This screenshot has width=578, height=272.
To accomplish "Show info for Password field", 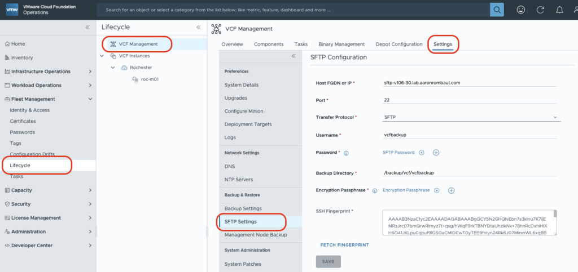I will click(x=346, y=153).
